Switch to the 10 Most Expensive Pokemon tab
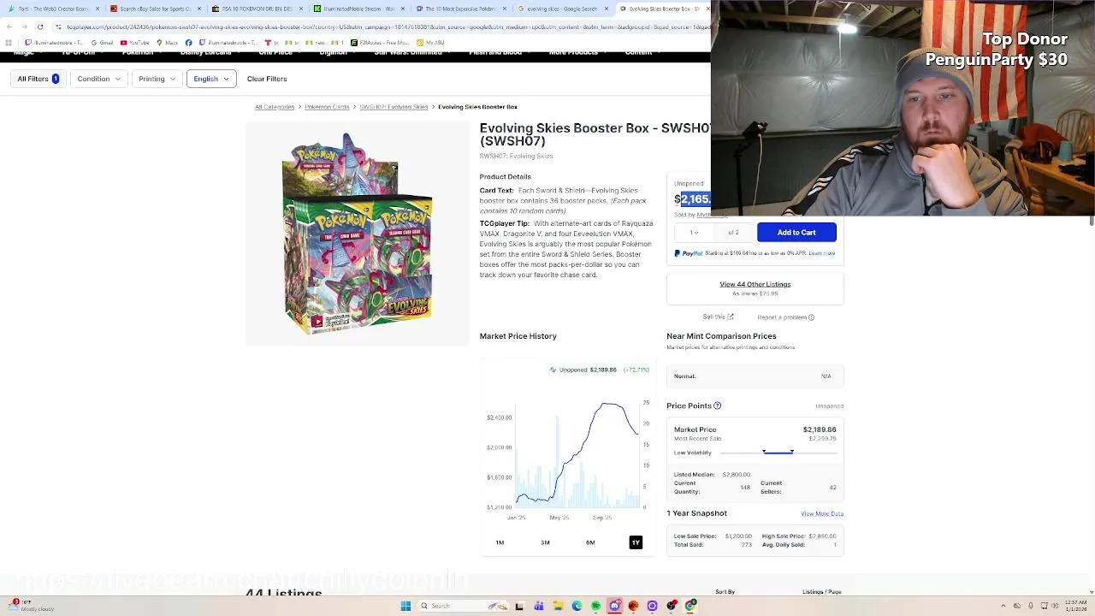Viewport: 1095px width, 616px height. 460,9
